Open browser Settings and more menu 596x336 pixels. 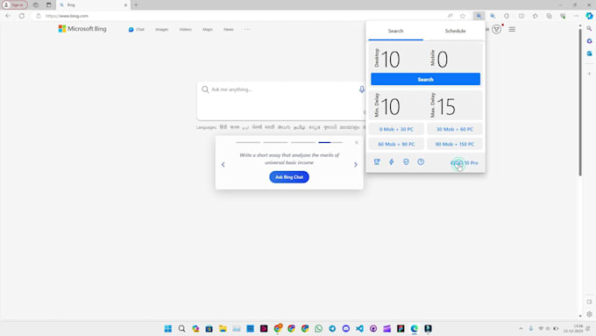point(576,16)
